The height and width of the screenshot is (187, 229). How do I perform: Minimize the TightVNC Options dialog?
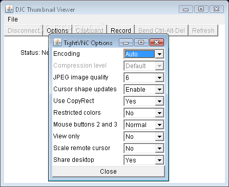coord(126,43)
